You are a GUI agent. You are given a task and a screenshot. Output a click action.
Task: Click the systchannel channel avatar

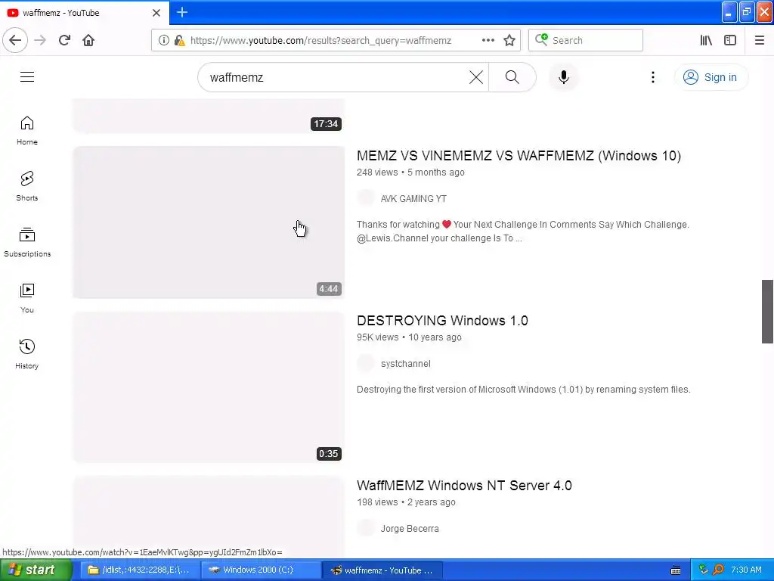coord(366,363)
